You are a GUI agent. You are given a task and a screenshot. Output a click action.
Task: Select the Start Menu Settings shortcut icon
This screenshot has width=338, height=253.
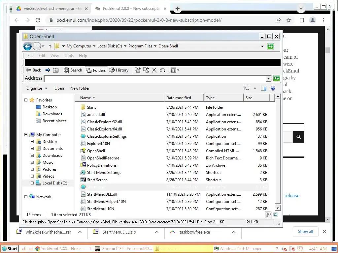tap(83, 173)
